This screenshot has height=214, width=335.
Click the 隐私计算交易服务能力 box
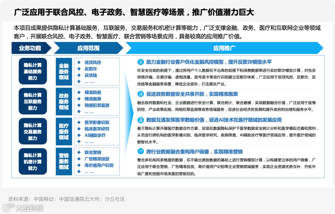tap(33, 131)
